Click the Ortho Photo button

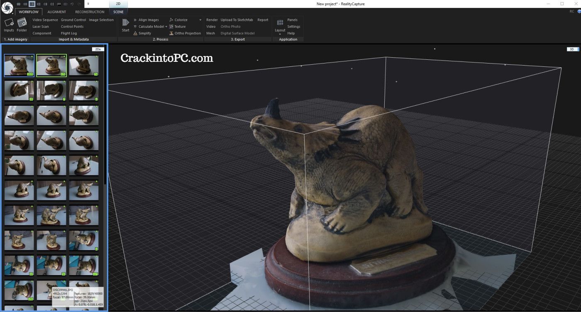pyautogui.click(x=230, y=27)
